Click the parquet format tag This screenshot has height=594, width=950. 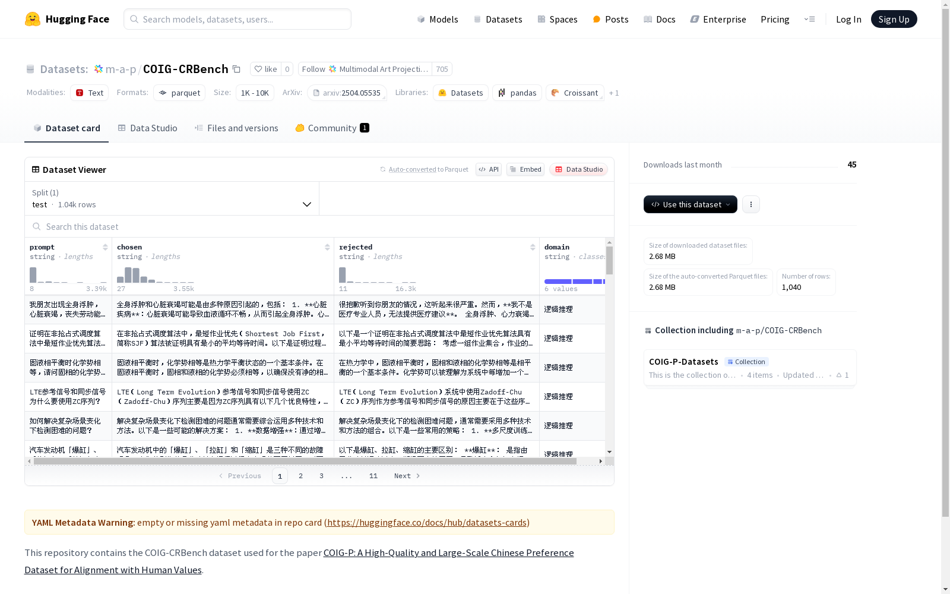tap(179, 93)
